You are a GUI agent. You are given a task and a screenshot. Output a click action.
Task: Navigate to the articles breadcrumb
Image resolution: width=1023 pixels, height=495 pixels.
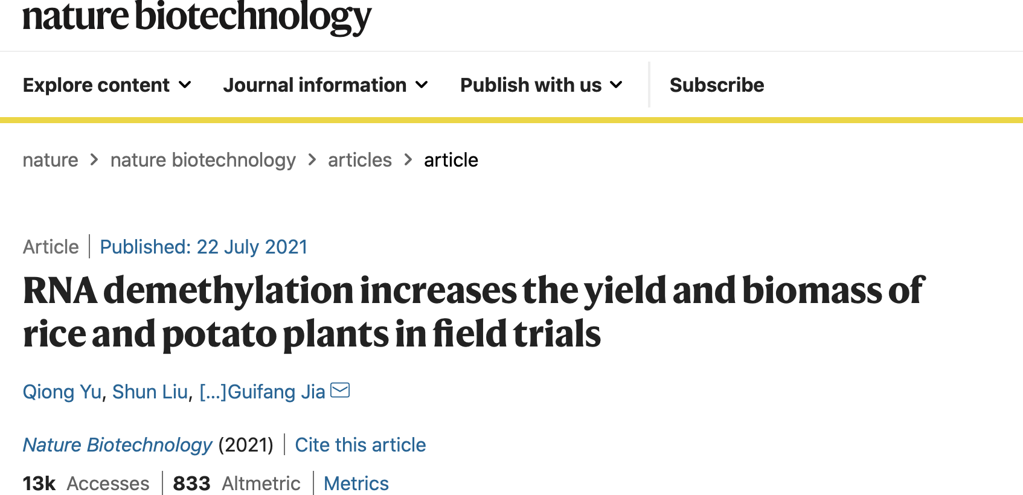click(x=359, y=160)
